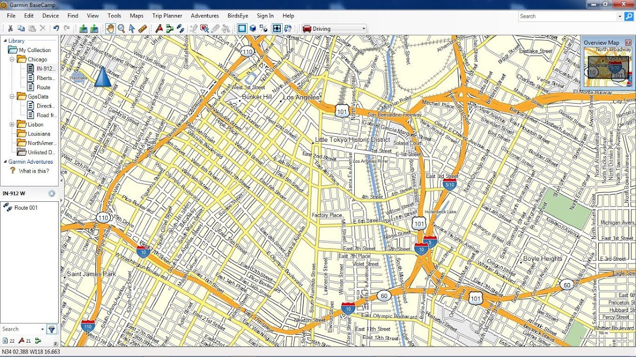Select My Collection in the library

[30, 50]
